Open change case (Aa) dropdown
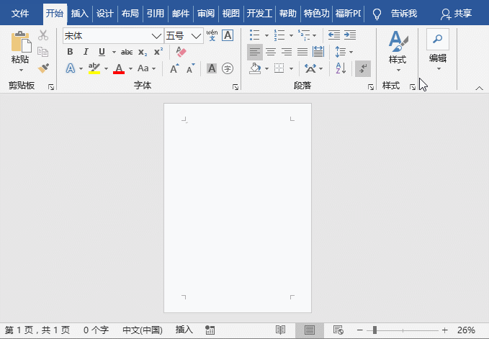This screenshot has width=489, height=339. point(147,68)
